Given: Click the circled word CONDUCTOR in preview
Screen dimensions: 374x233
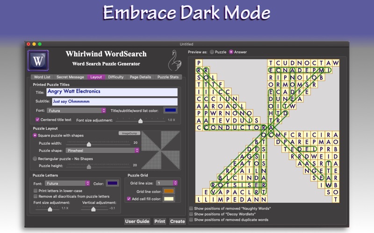Looking at the screenshot, I should 235,127.
